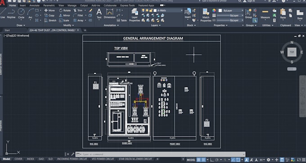Activate the Array tool
Viewport: 306px width, 163px height.
click(78, 20)
